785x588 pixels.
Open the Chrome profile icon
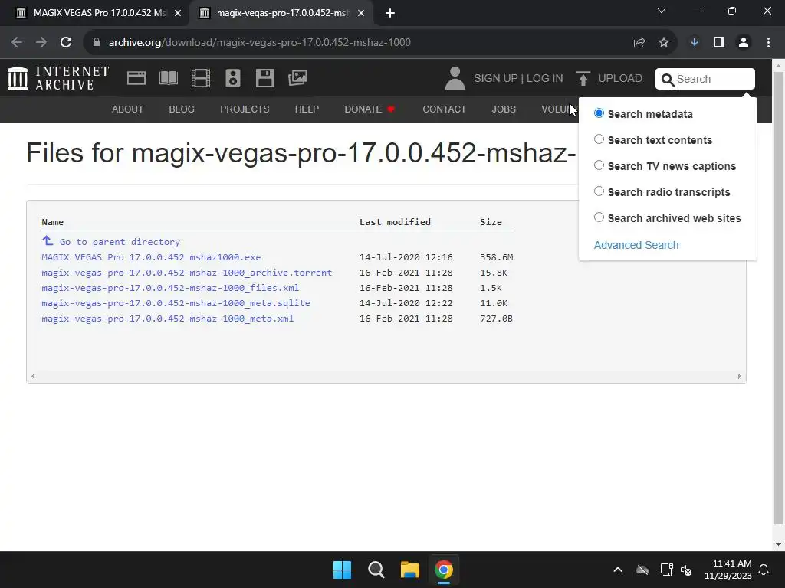tap(744, 43)
